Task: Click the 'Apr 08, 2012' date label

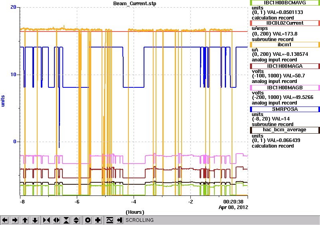Action: point(234,207)
